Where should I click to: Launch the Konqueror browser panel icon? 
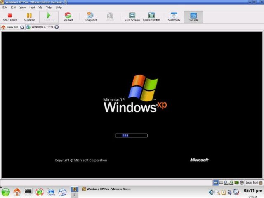51,192
